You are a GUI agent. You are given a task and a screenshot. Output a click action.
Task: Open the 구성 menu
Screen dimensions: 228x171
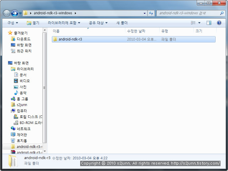pos(13,23)
